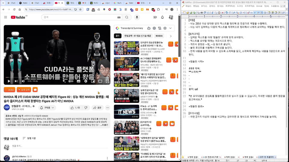This screenshot has height=162, width=289.
Task: Dislike the video
Action: tap(86, 108)
